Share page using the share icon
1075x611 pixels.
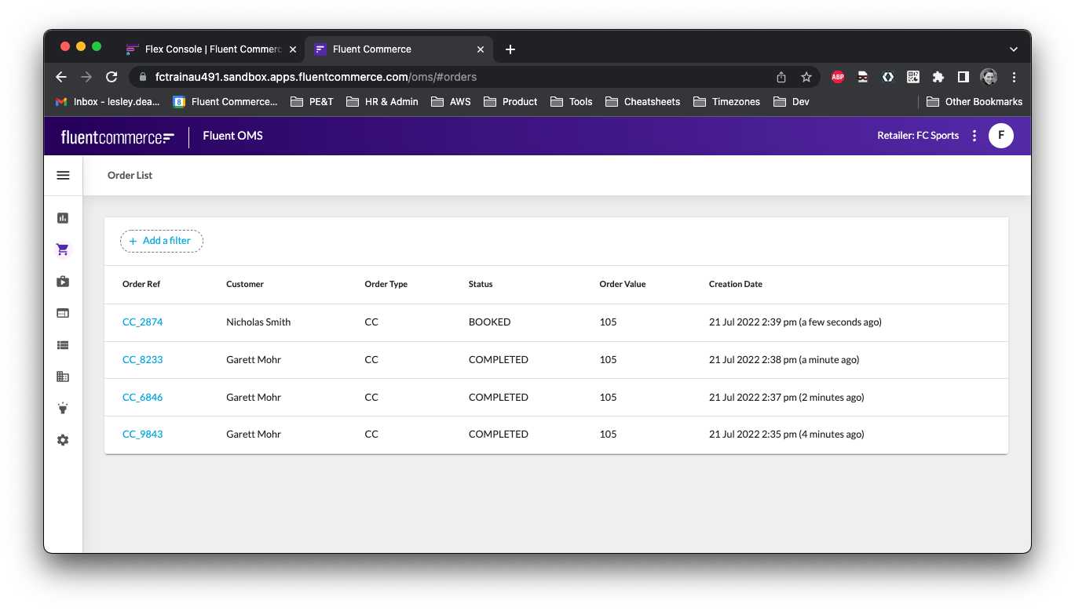[781, 77]
